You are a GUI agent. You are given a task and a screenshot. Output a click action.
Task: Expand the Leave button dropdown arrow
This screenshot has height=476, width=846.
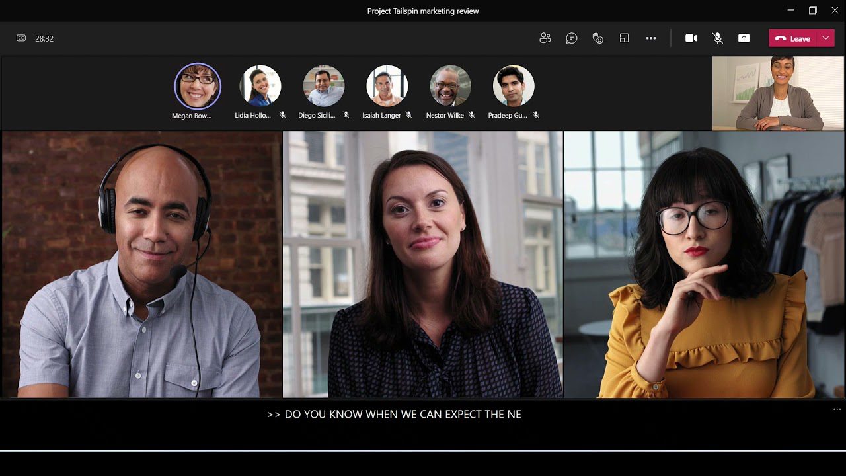826,38
